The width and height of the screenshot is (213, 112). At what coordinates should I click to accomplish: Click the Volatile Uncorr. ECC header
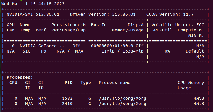coord(178,25)
